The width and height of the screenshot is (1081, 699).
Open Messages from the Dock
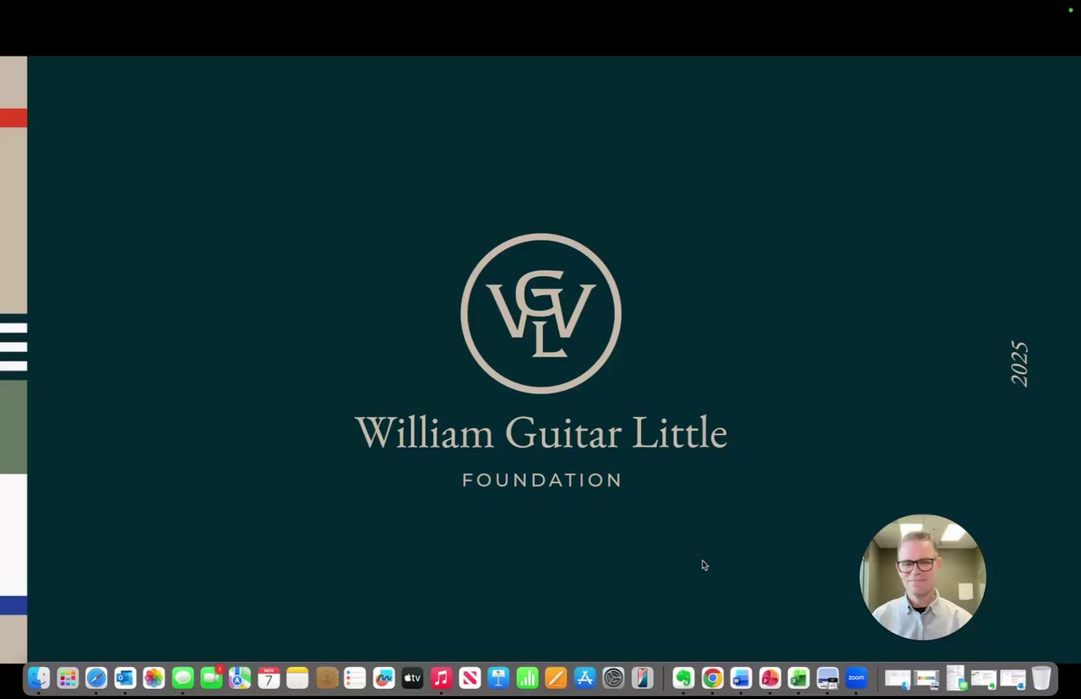coord(182,678)
